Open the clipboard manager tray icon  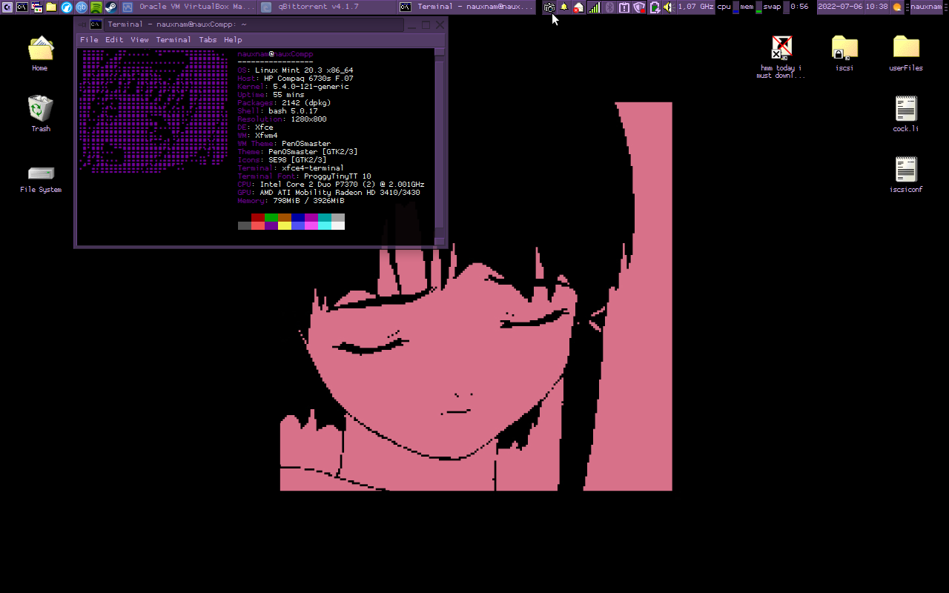[x=624, y=7]
